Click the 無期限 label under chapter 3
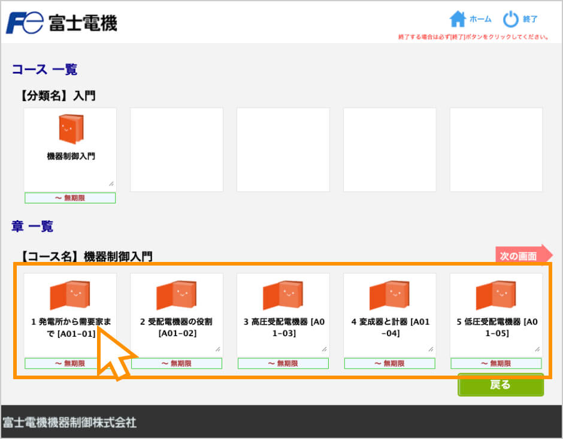 [283, 364]
